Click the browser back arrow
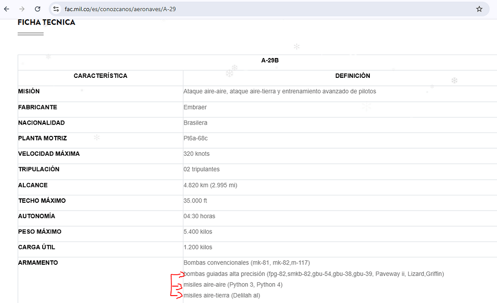497x303 pixels. click(x=7, y=9)
